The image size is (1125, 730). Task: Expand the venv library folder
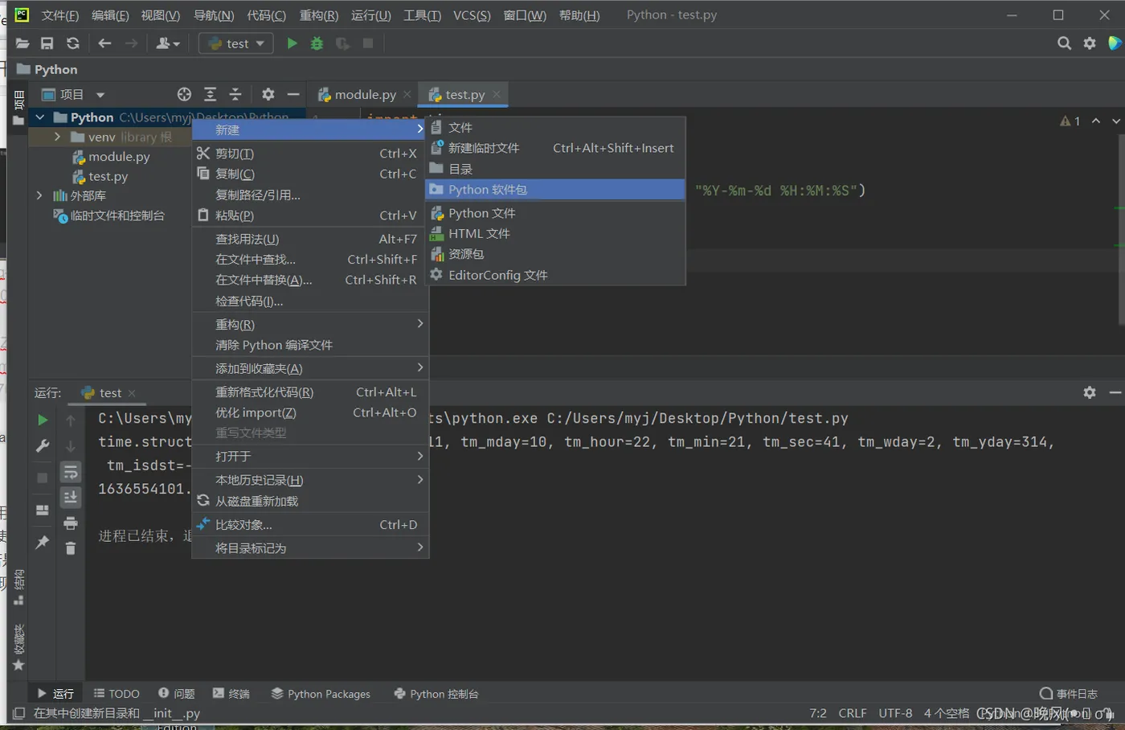tap(57, 137)
